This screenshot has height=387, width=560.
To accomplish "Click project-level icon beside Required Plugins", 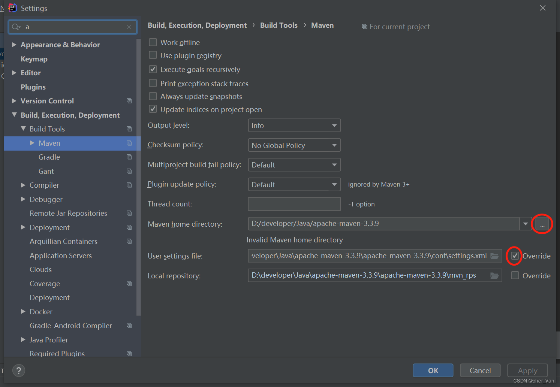I will pyautogui.click(x=129, y=354).
